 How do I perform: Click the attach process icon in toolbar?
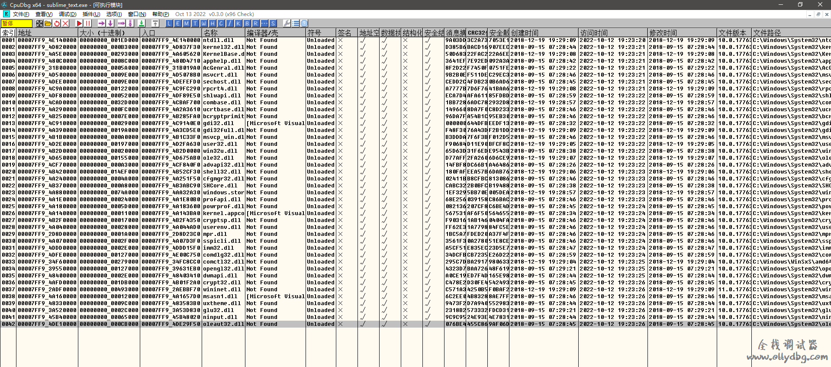[39, 23]
